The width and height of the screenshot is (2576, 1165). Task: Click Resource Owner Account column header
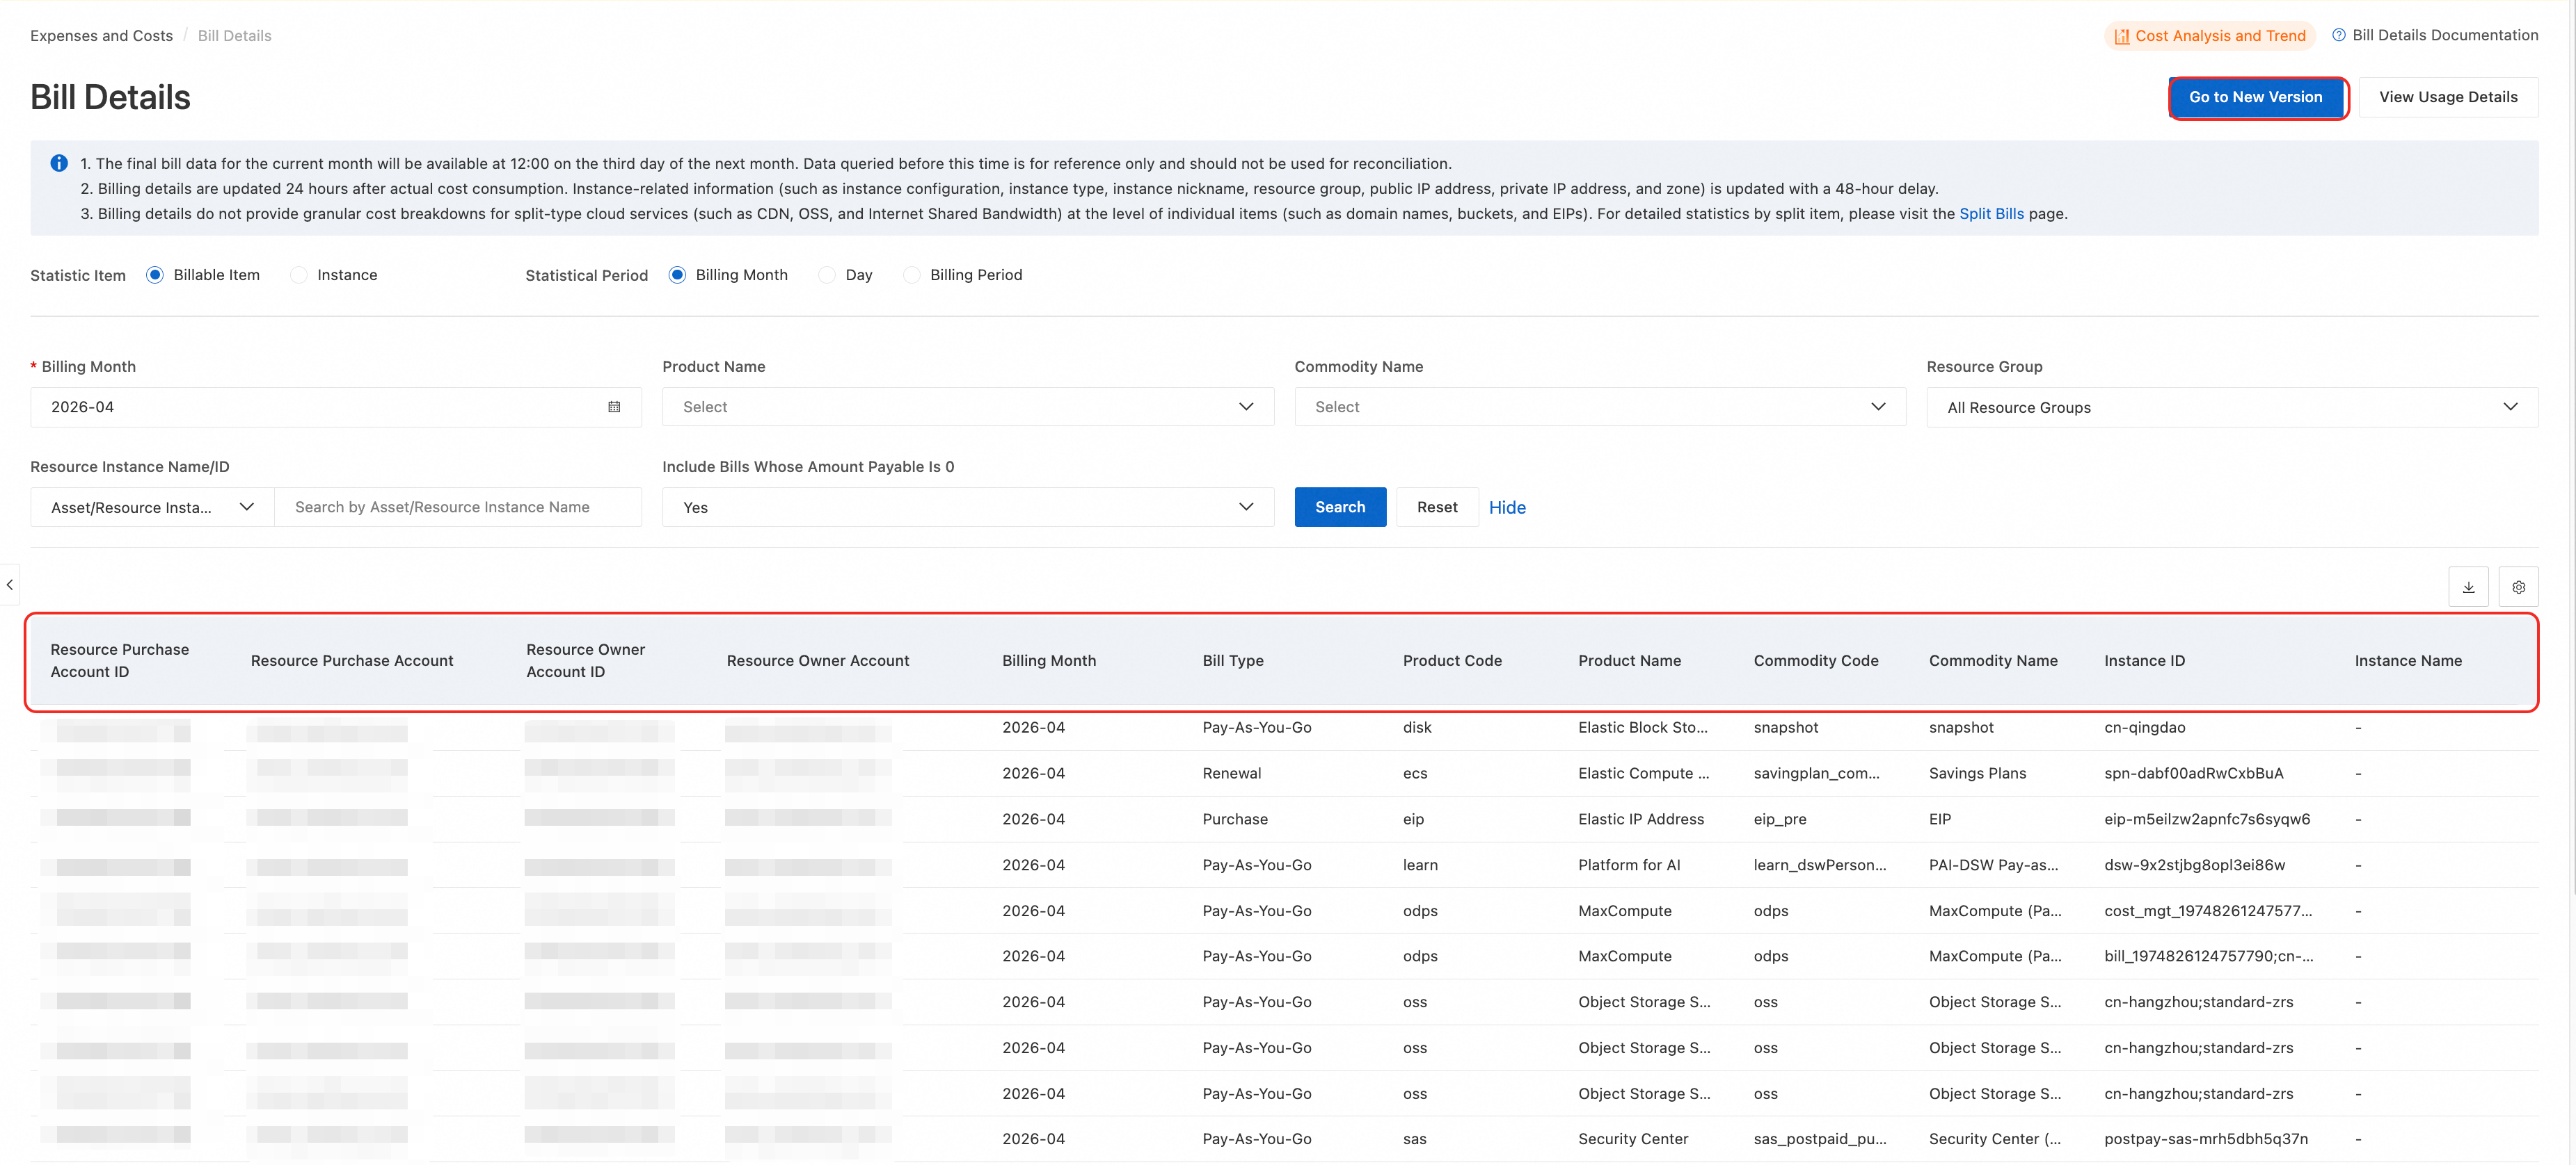click(817, 660)
